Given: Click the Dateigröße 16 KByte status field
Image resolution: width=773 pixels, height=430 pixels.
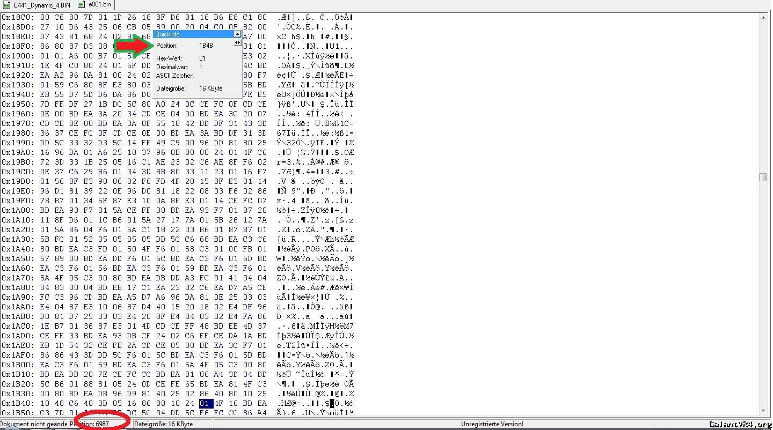Looking at the screenshot, I should pyautogui.click(x=164, y=424).
